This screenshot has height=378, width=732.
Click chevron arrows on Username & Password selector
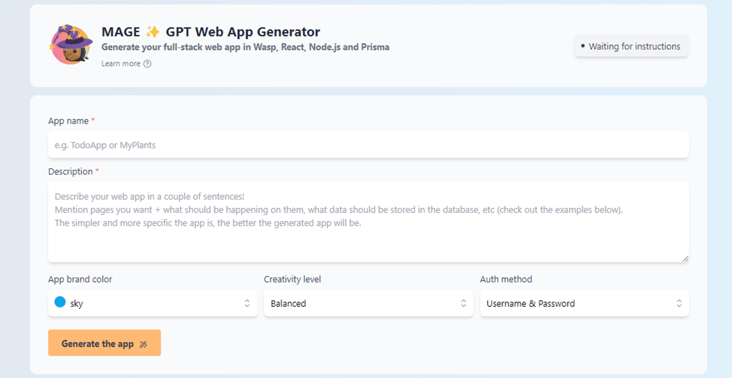(x=679, y=304)
